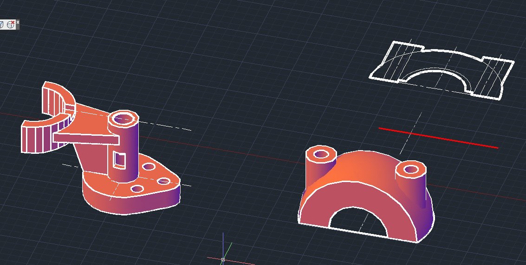This screenshot has width=526, height=265.
Task: Select the thick red line
Action: coord(438,138)
